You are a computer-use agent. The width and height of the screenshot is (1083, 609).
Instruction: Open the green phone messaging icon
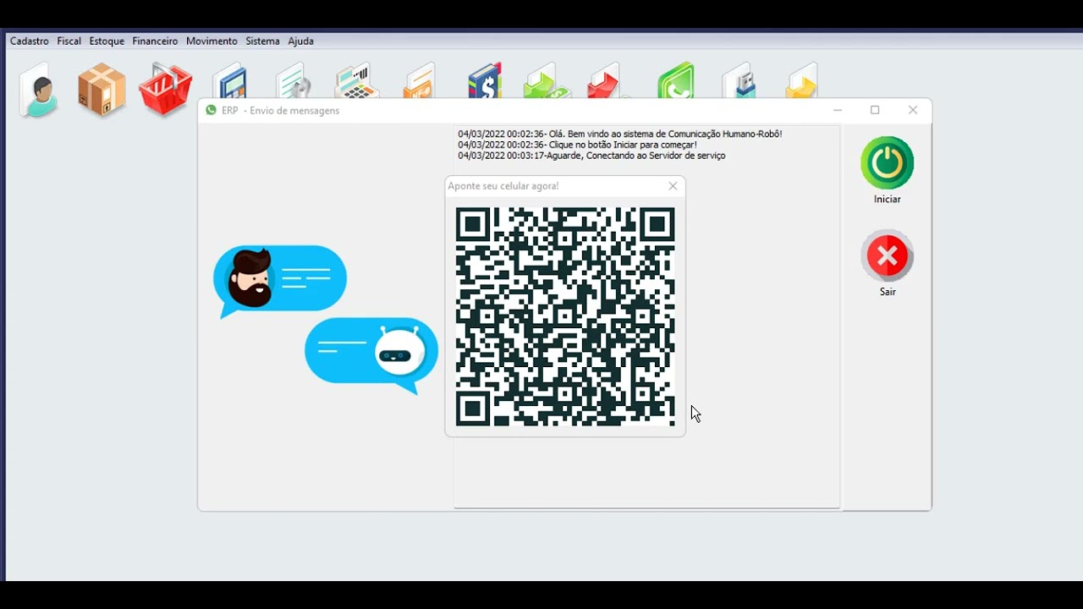coord(676,81)
